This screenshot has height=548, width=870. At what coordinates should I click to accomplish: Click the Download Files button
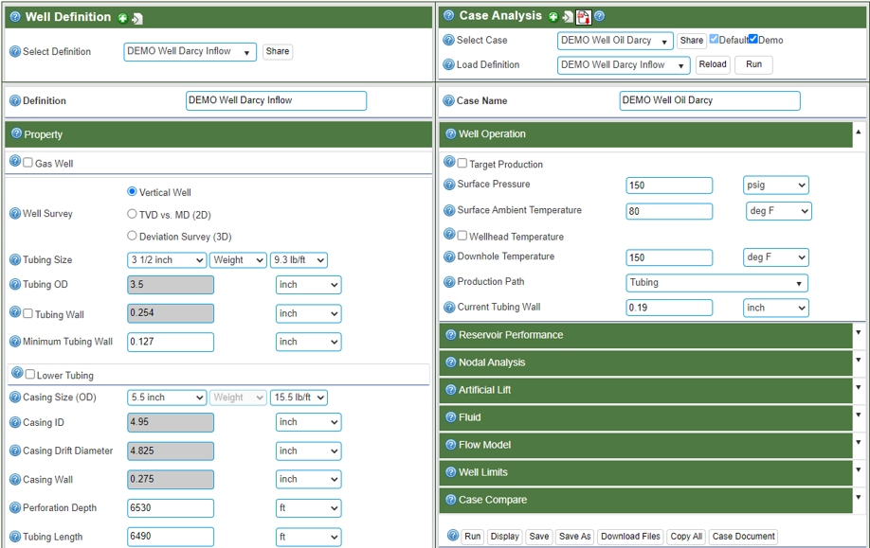click(630, 537)
